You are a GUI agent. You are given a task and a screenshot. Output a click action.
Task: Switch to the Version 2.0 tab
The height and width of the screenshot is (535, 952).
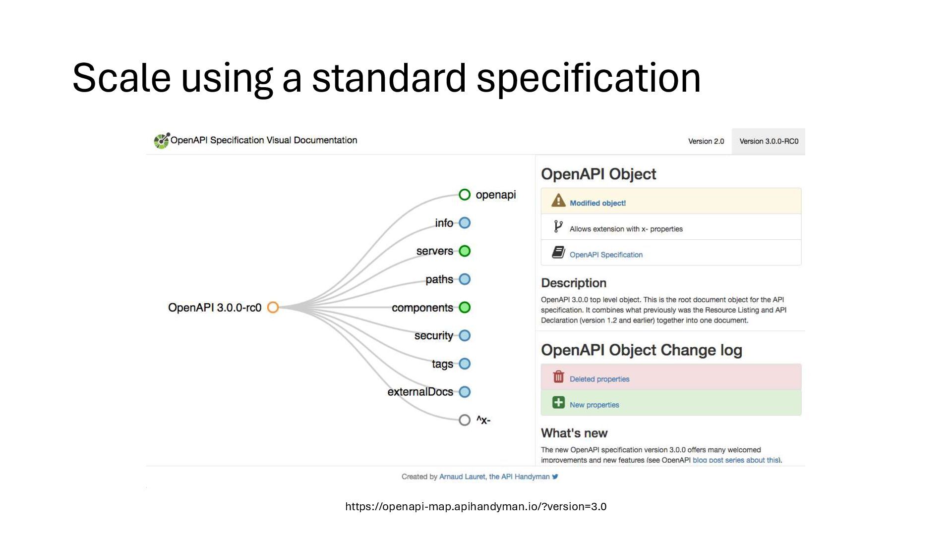[706, 141]
